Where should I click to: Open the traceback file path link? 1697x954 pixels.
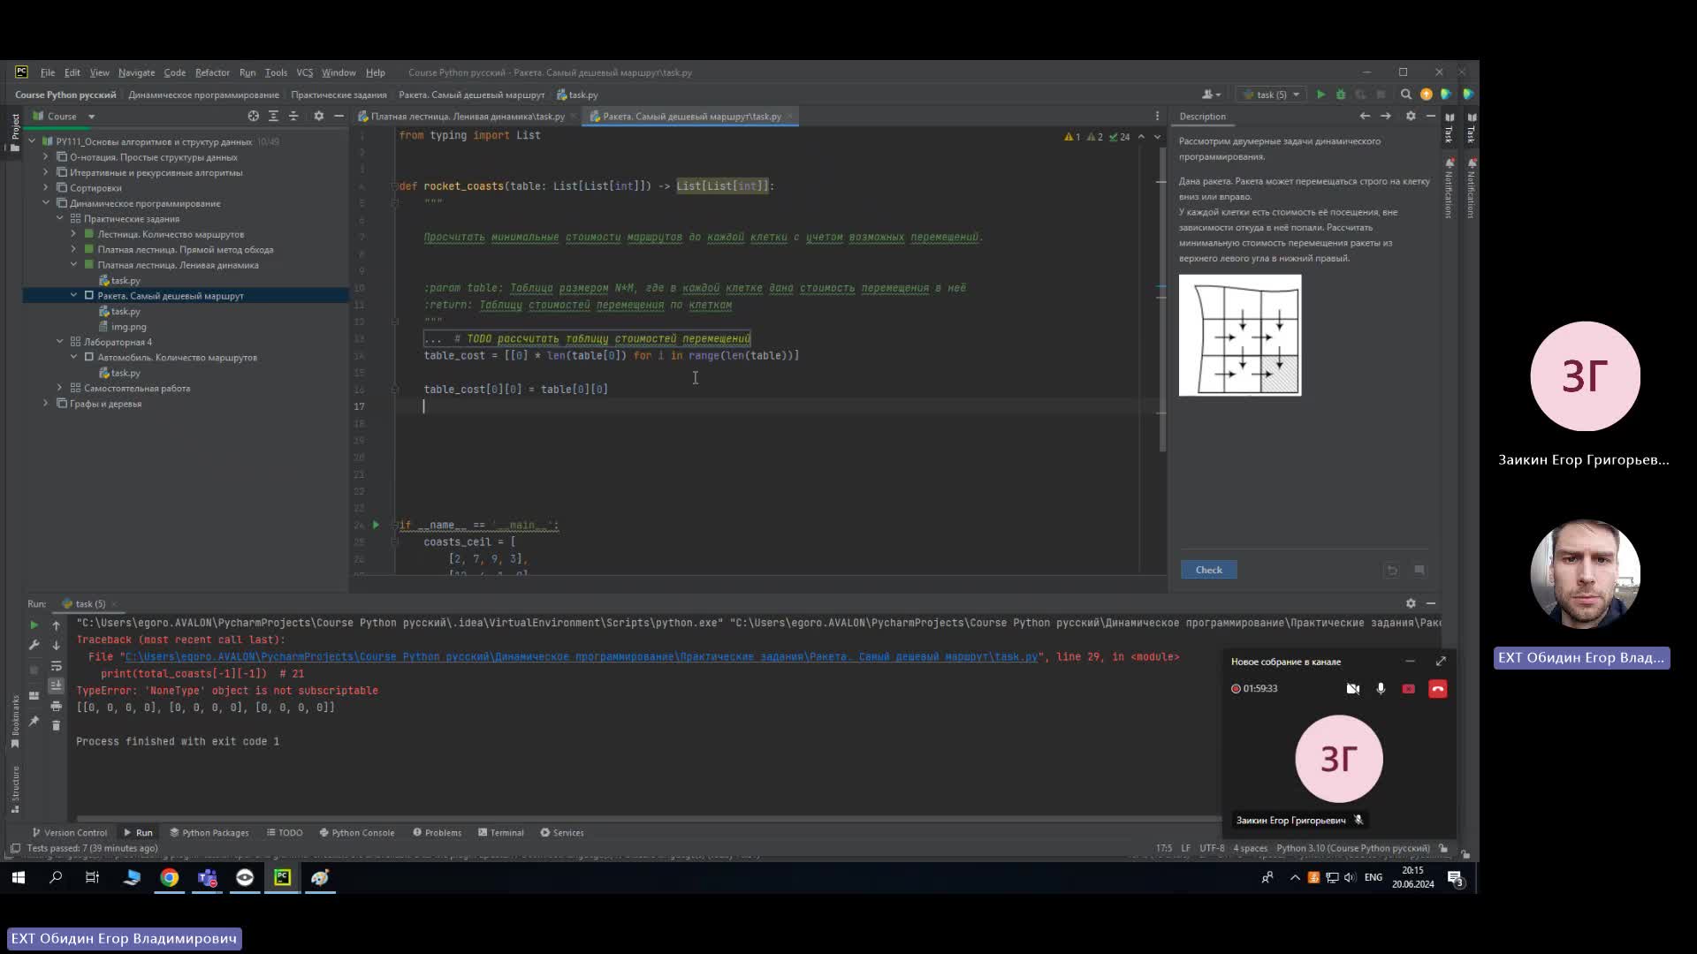(x=582, y=657)
